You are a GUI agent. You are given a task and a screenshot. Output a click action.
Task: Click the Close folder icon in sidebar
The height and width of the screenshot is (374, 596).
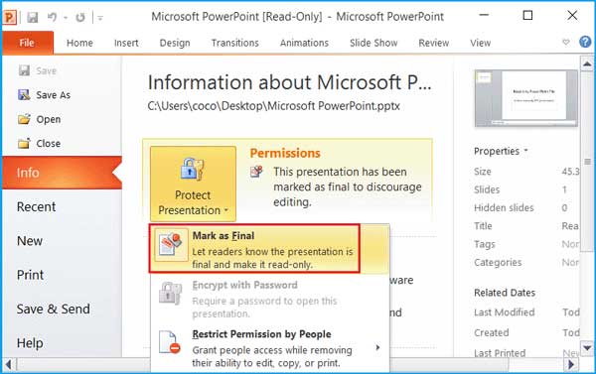pos(24,144)
